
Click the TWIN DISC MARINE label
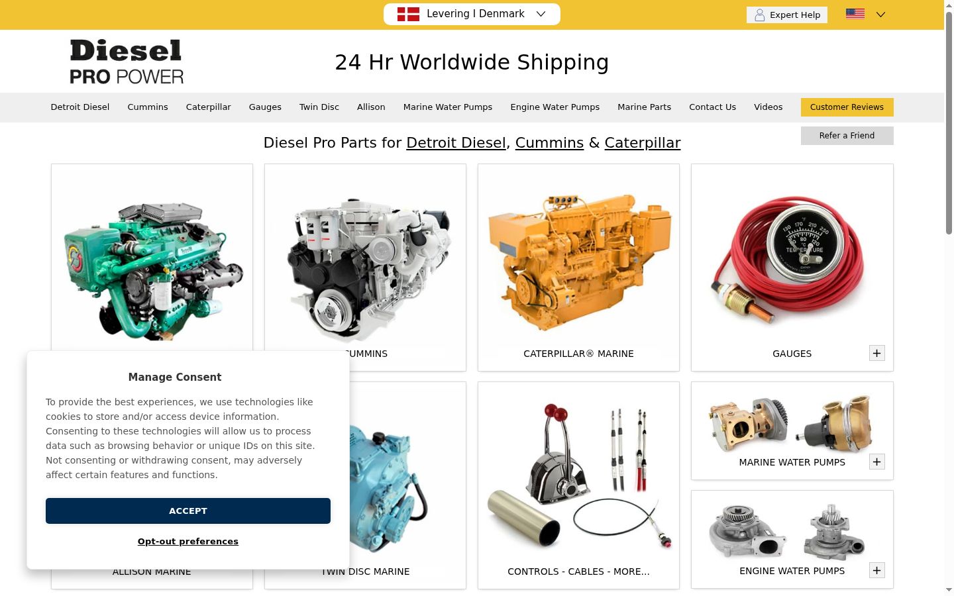point(366,571)
